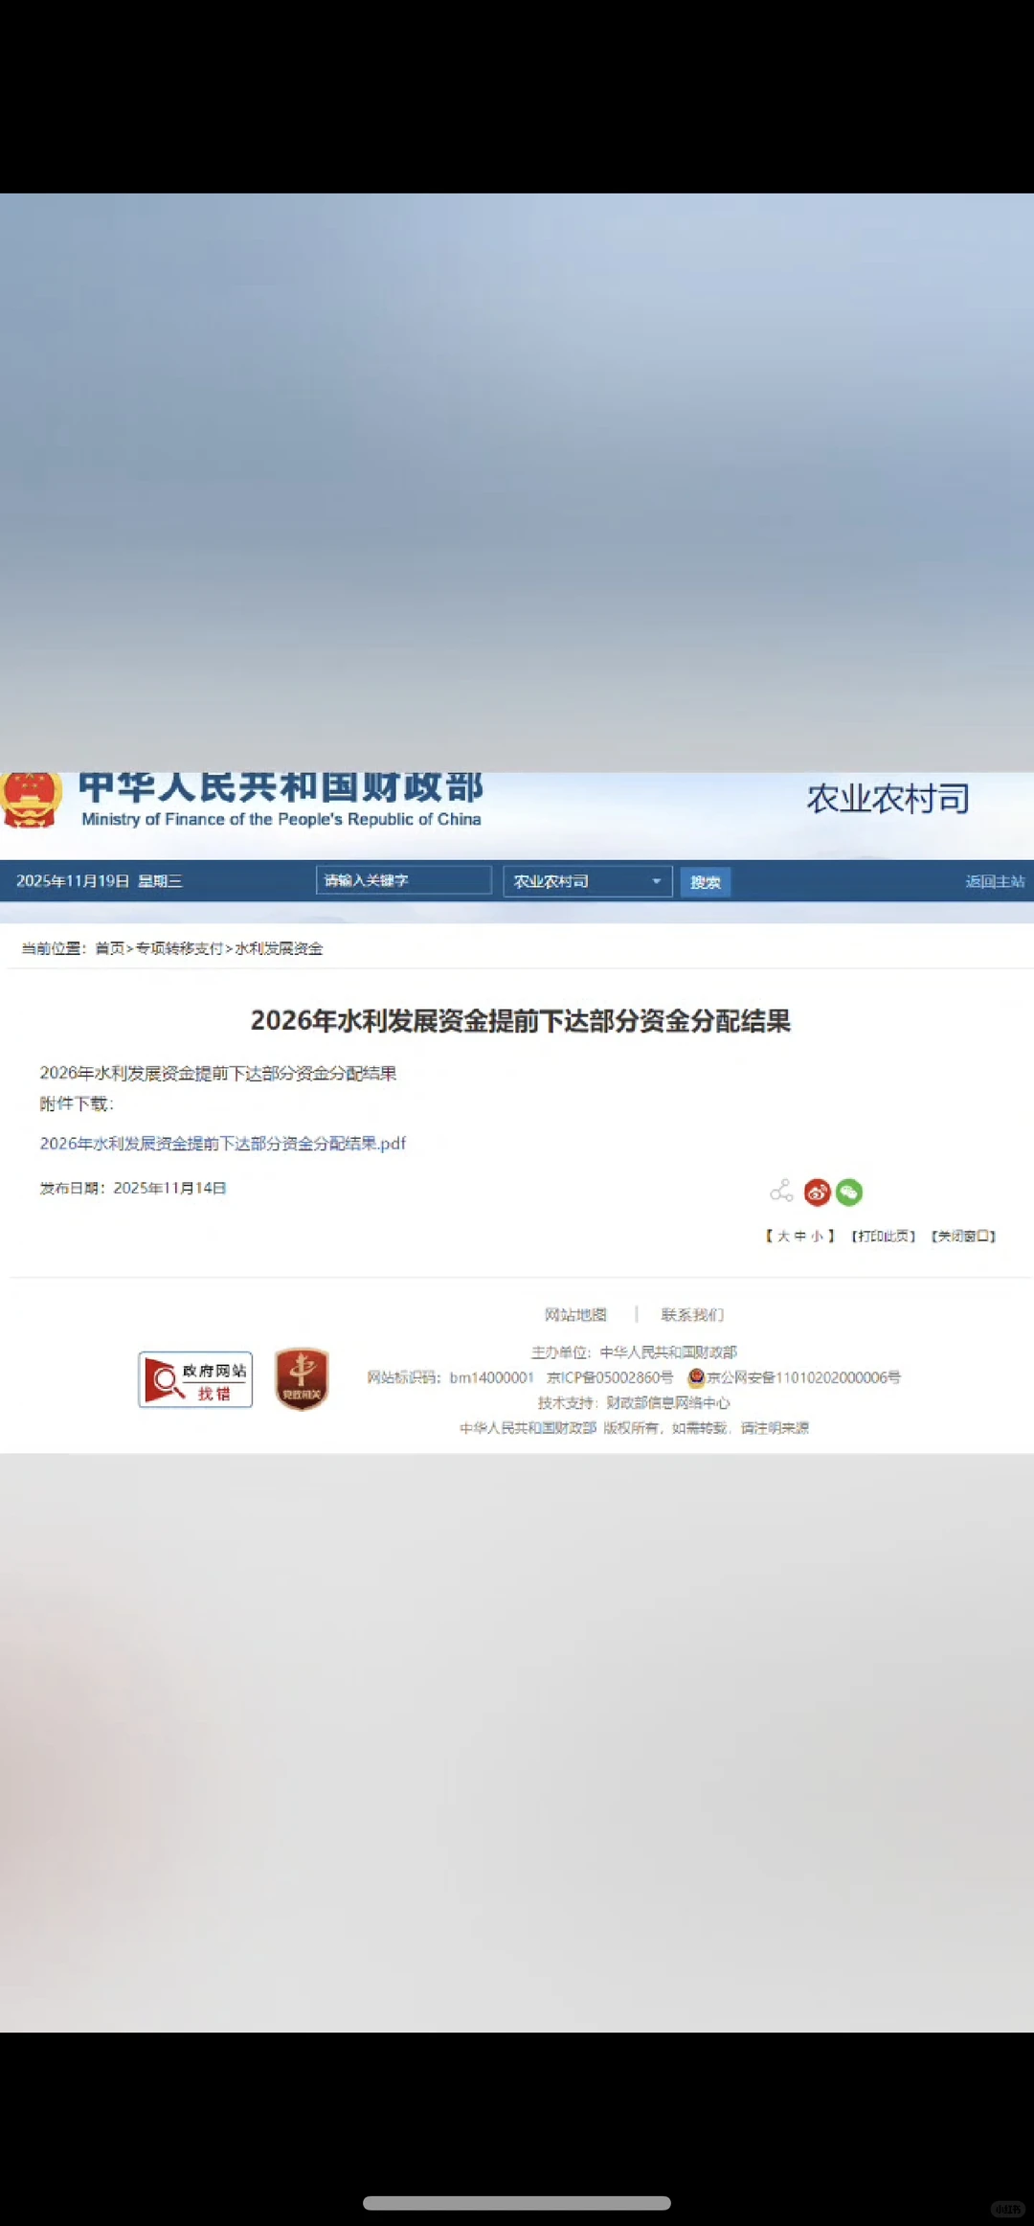1034x2226 pixels.
Task: Click 附件下载 label
Action: pos(77,1103)
